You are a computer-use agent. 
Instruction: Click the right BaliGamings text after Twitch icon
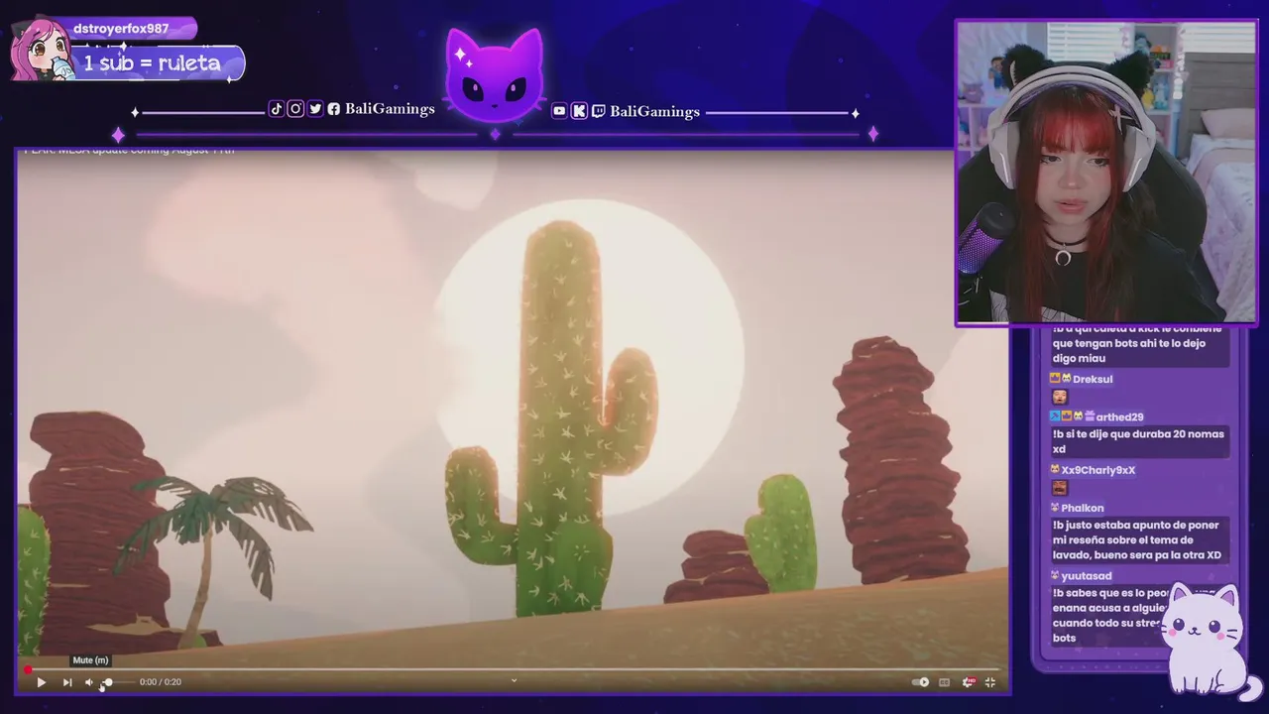point(654,111)
